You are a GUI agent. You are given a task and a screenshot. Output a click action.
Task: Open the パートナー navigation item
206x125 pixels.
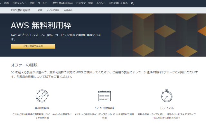click(x=43, y=3)
